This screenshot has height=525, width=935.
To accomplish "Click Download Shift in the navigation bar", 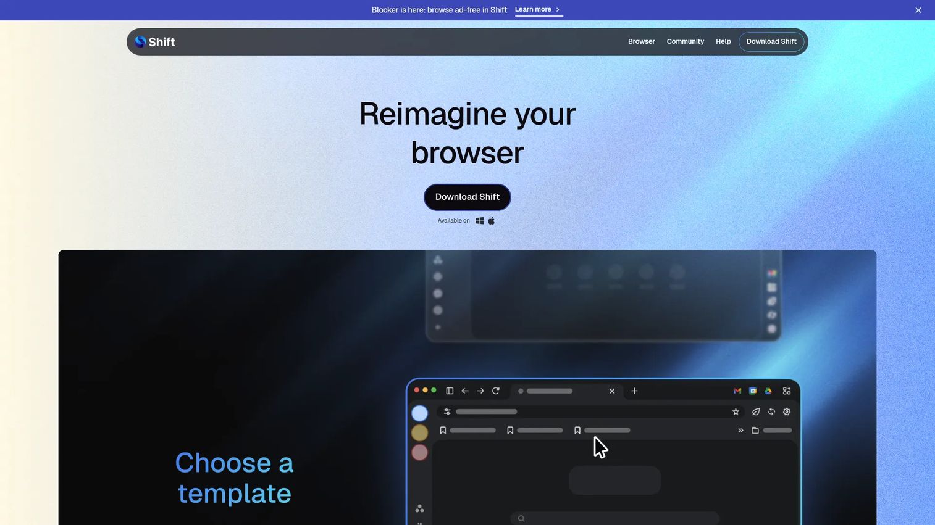I will coord(771,42).
